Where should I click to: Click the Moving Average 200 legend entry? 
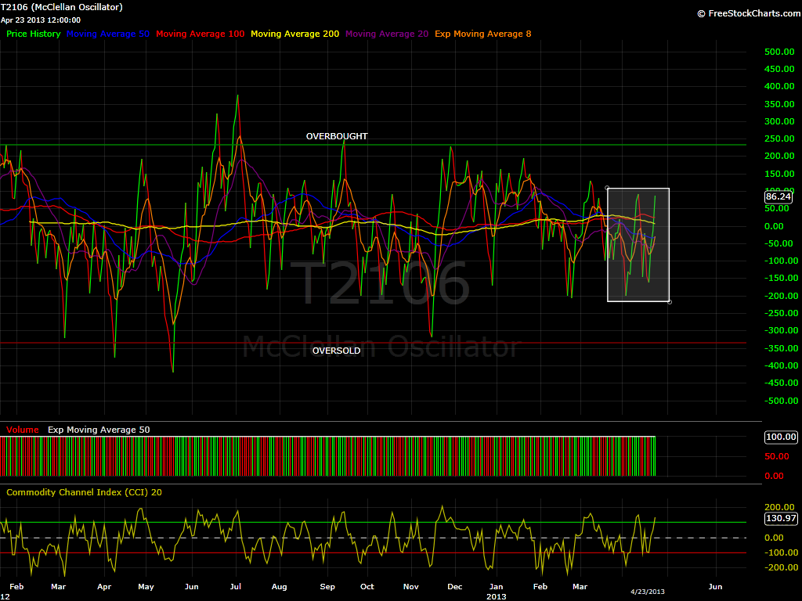(x=294, y=34)
